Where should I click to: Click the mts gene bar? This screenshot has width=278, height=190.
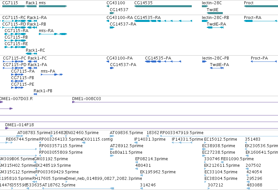click(53, 6)
